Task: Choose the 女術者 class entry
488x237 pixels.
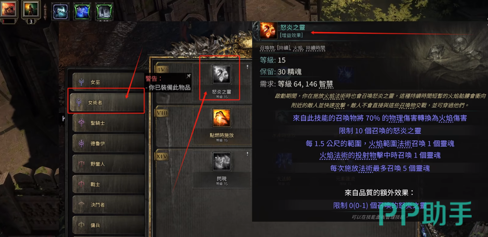Action: (107, 102)
